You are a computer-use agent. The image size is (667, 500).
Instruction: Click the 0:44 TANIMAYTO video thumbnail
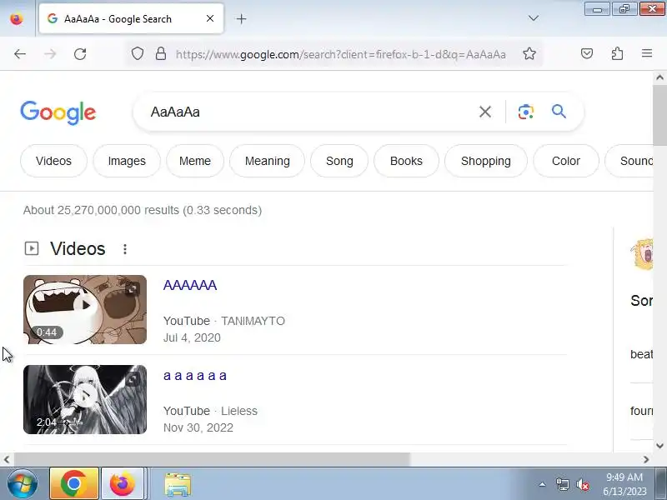click(85, 309)
